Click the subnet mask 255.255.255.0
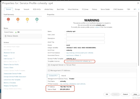The height and width of the screenshot is (99, 140). [65, 89]
